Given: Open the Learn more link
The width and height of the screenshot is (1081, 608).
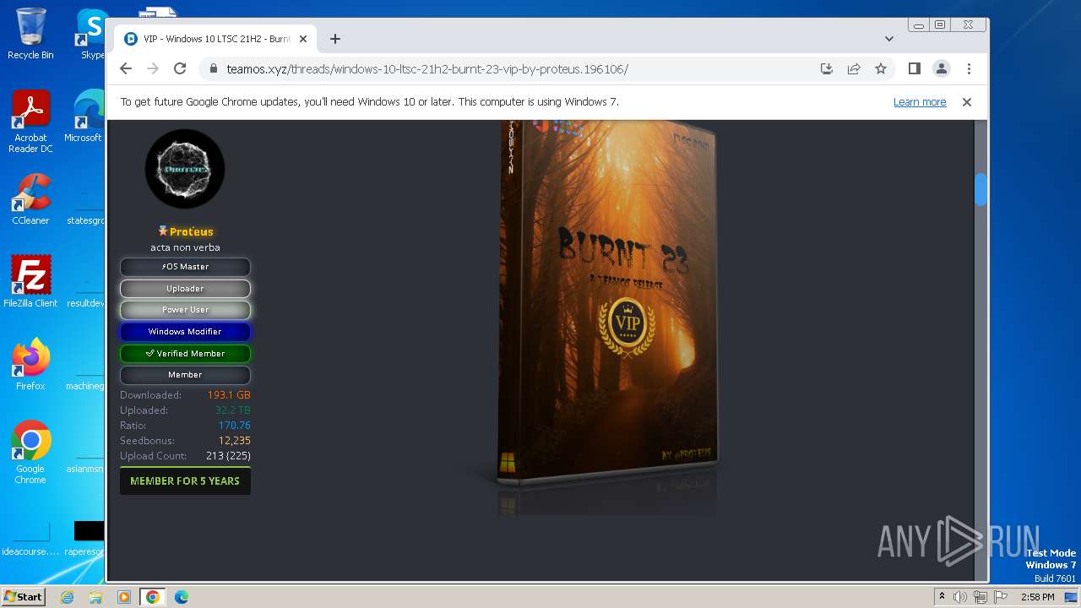Looking at the screenshot, I should click(920, 102).
